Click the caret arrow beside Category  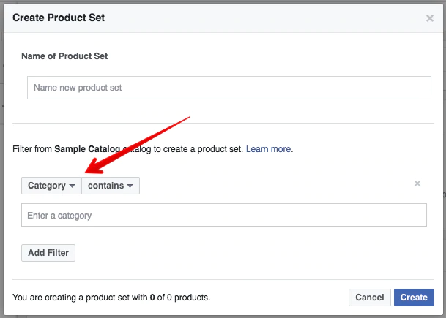73,186
